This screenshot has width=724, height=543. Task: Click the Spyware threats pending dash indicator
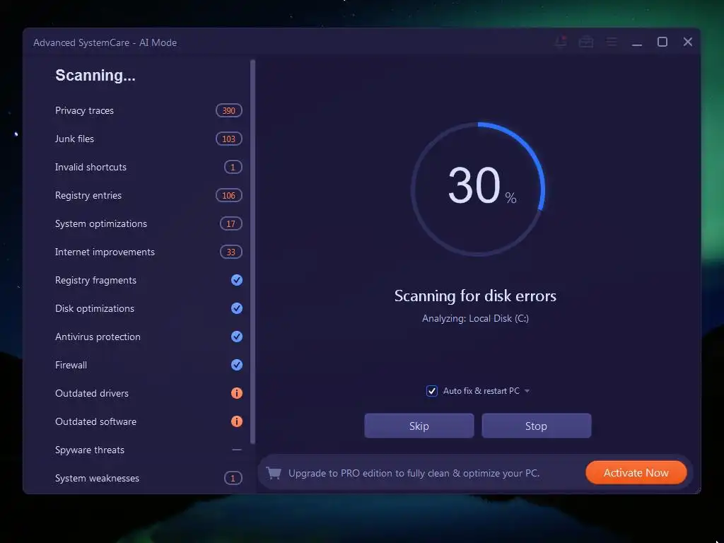(237, 450)
